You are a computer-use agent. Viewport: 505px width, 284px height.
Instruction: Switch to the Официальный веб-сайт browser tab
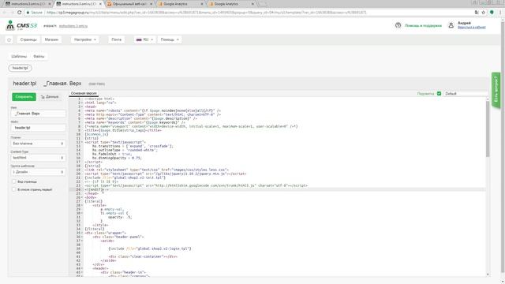point(129,4)
